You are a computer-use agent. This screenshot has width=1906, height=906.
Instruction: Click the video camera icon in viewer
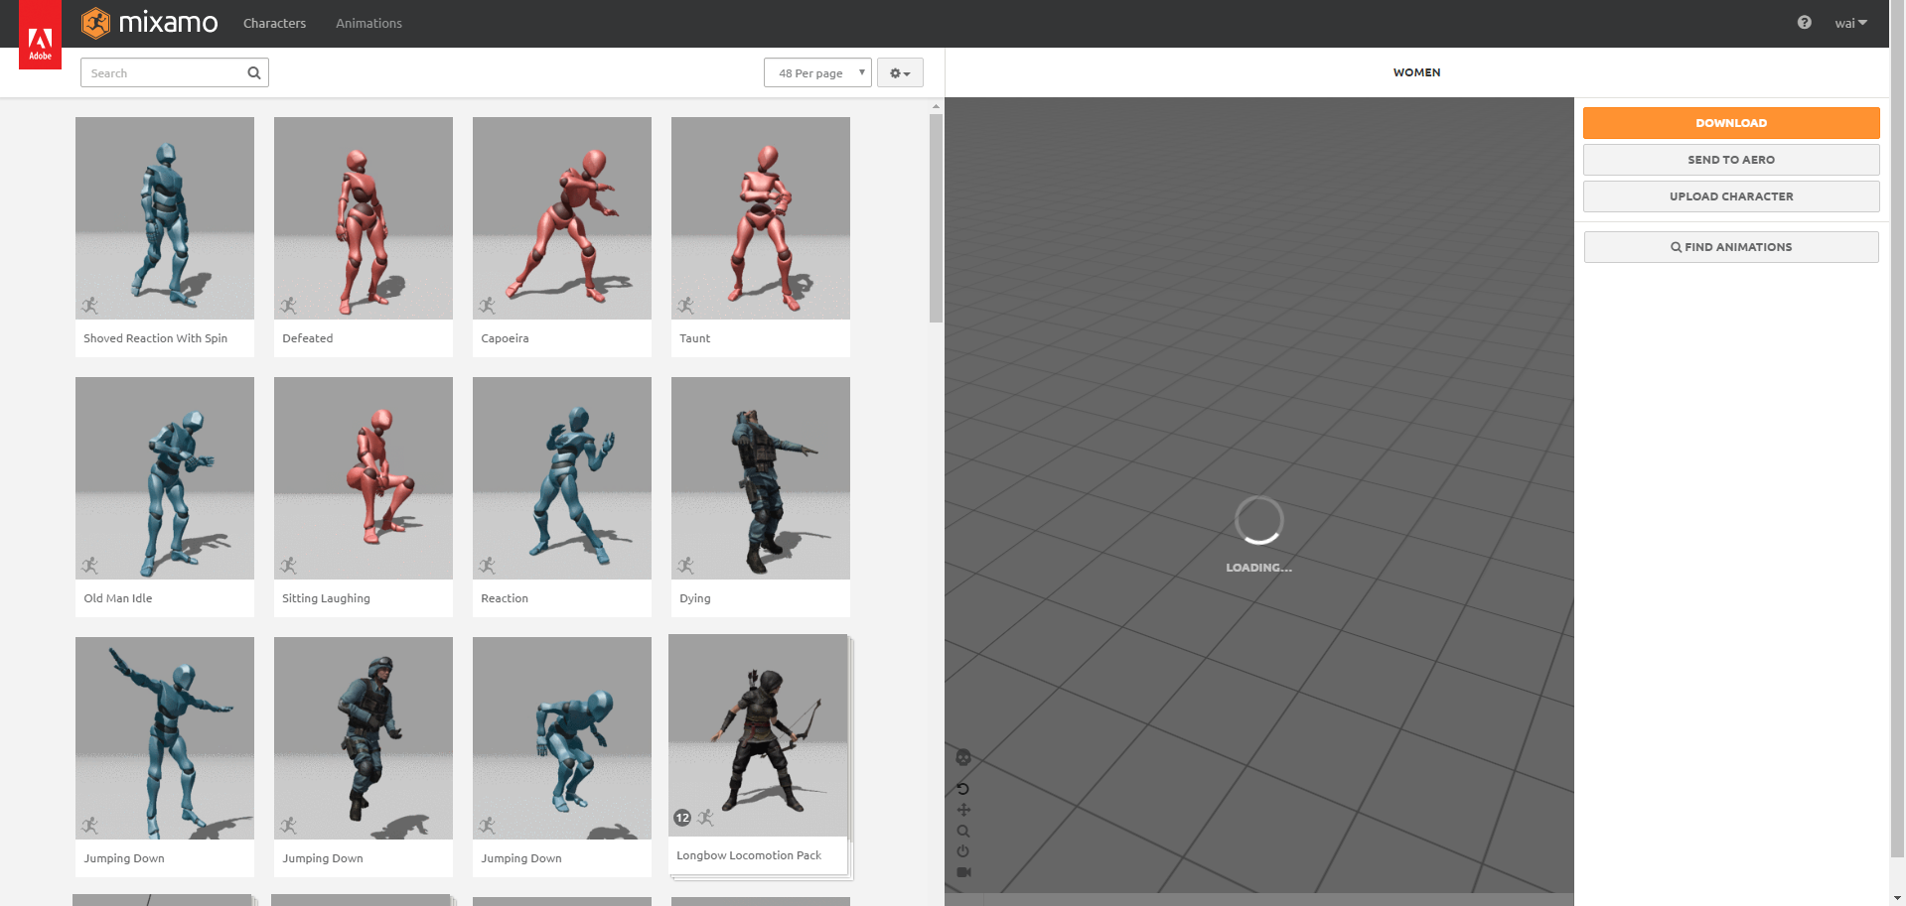[963, 872]
